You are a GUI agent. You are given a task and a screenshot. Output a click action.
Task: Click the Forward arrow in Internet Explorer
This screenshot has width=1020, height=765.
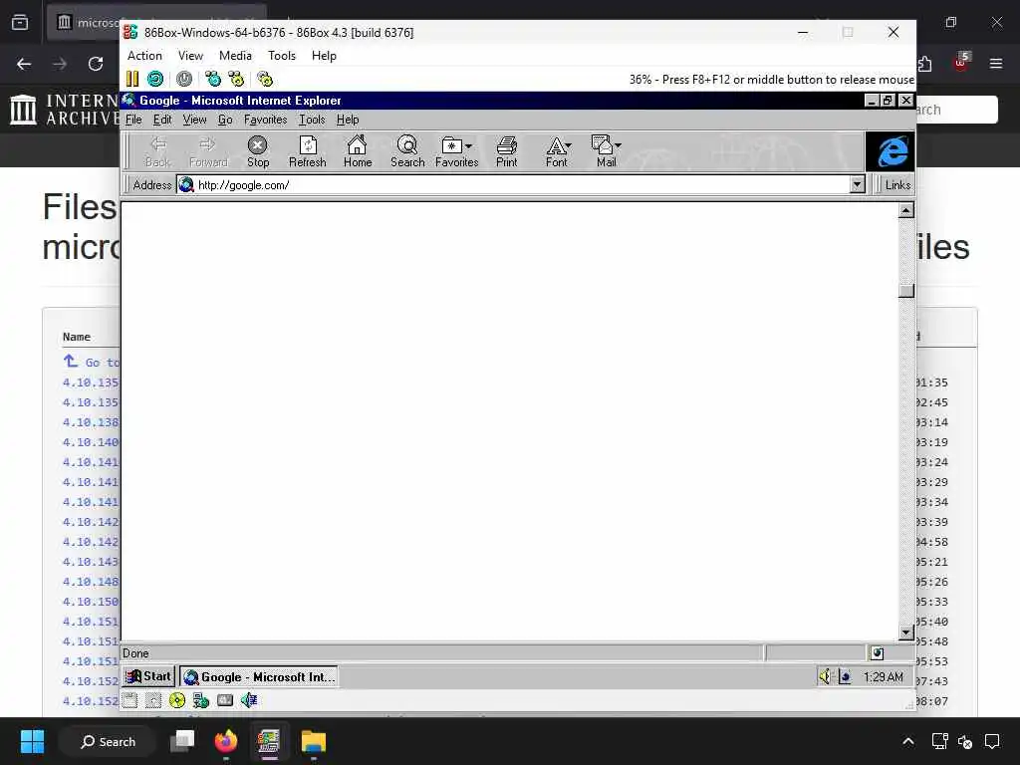pos(208,151)
